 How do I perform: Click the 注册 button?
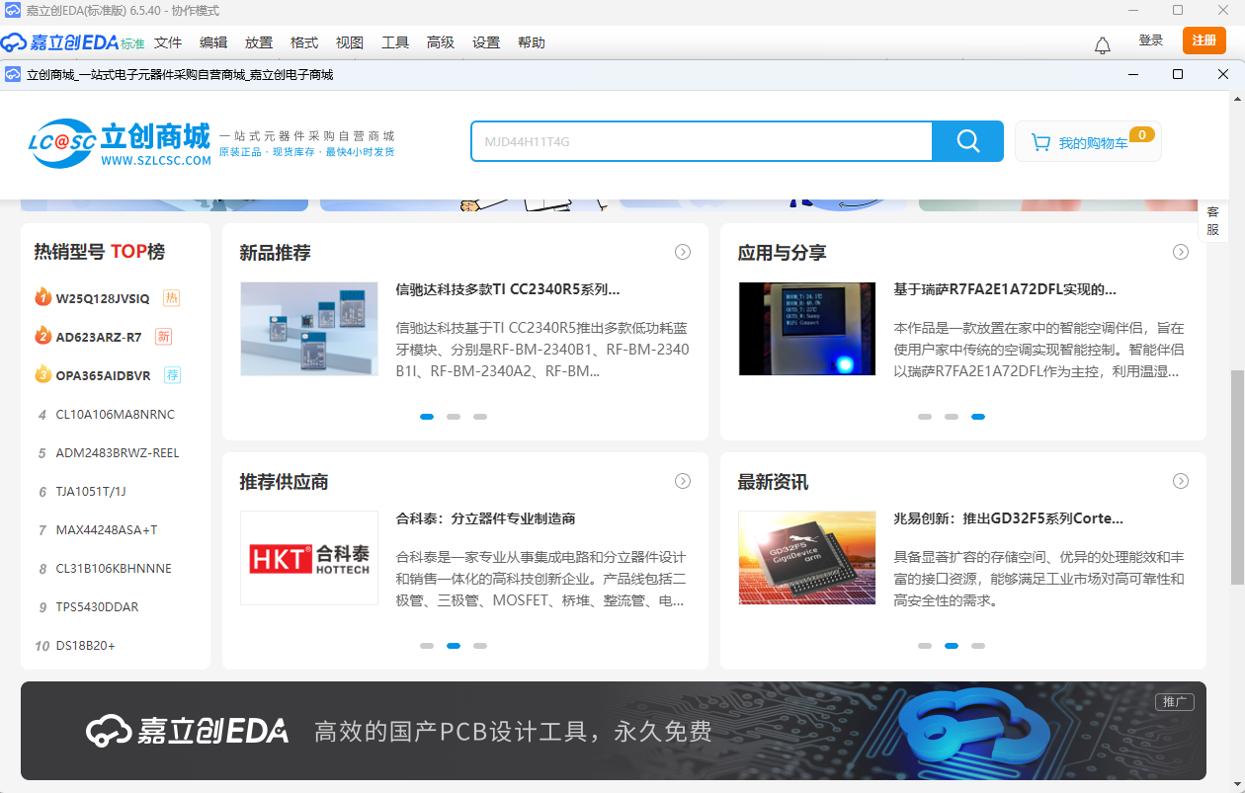(1204, 41)
